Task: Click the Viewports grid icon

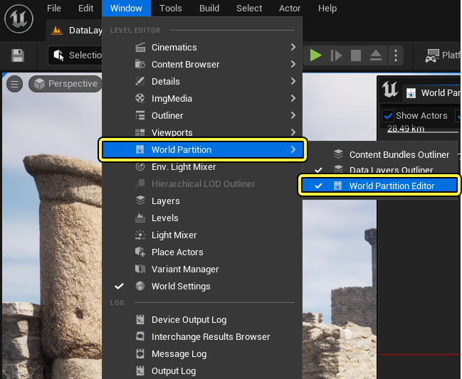Action: coord(140,132)
